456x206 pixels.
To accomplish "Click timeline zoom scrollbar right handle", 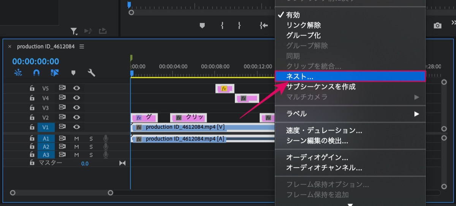I will 111,193.
